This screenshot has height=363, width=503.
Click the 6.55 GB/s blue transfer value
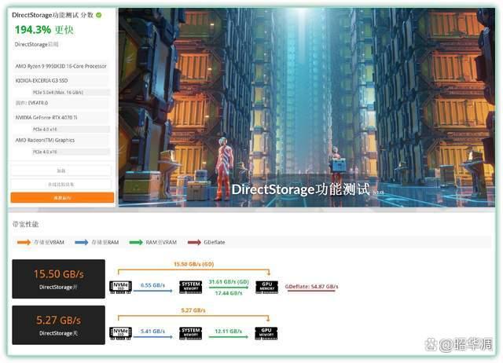[x=152, y=285]
